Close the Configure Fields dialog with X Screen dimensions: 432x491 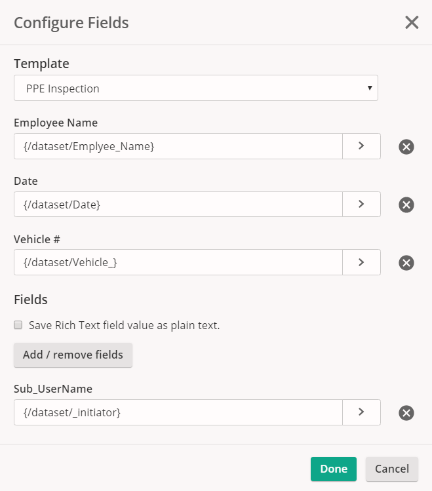coord(412,22)
